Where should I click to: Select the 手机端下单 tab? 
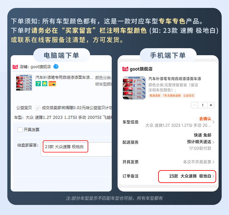(168, 56)
